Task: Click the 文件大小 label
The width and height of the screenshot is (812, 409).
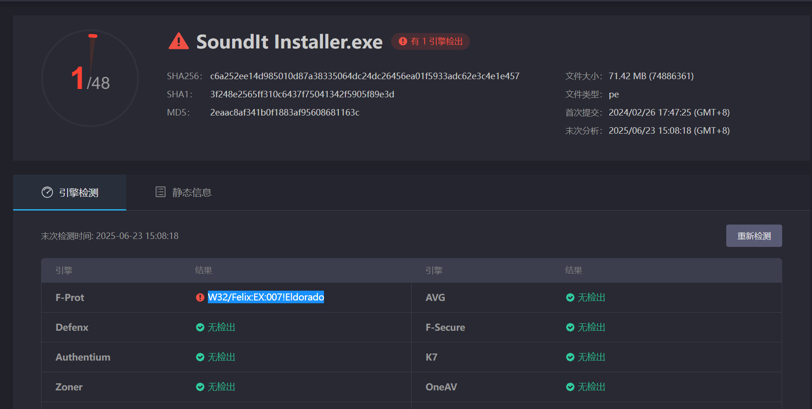Action: [x=584, y=76]
